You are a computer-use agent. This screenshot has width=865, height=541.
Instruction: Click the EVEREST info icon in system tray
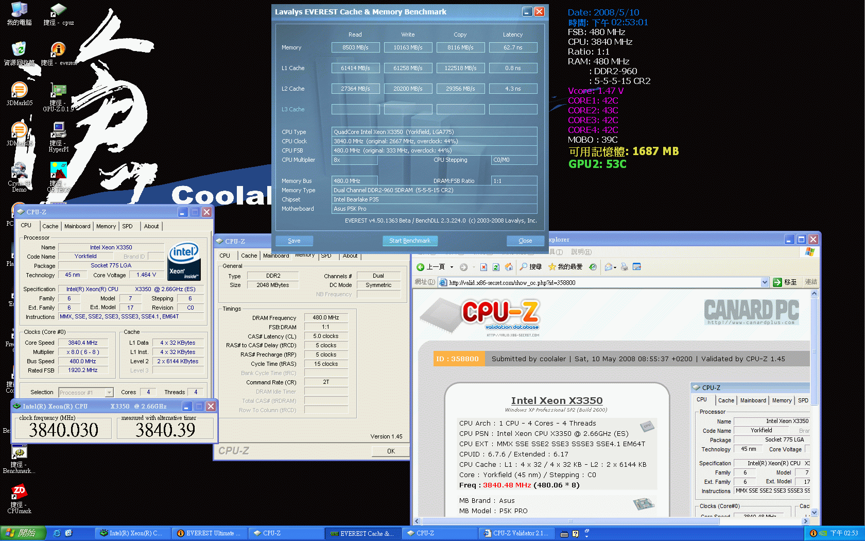coord(813,533)
